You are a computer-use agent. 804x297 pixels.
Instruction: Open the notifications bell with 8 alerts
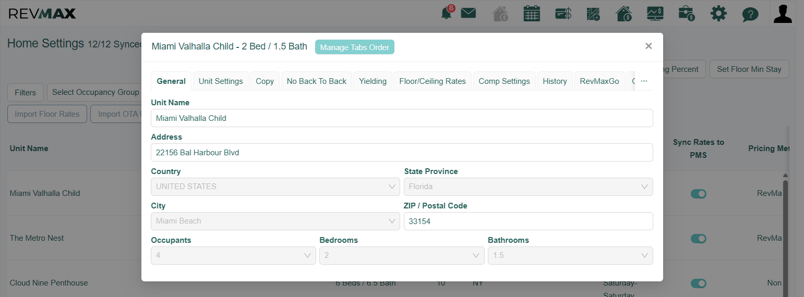[447, 13]
